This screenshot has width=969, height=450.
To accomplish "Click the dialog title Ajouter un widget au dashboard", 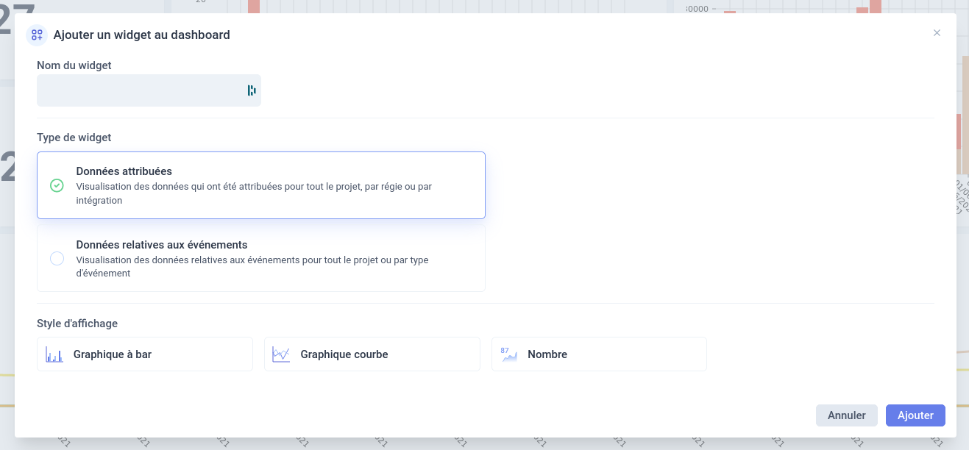I will coord(142,35).
